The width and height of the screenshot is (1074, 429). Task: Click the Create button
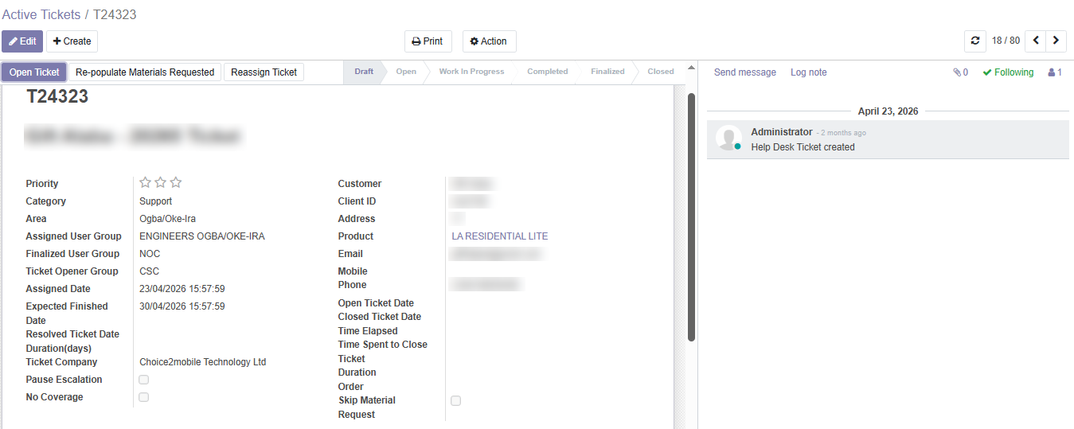(72, 41)
